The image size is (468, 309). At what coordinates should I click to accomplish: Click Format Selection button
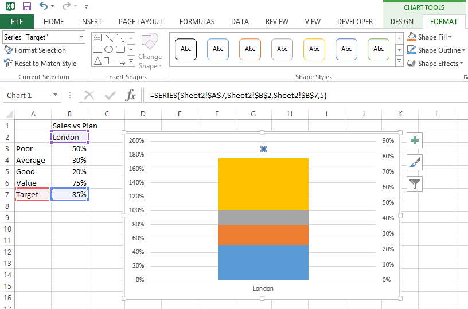(x=35, y=50)
